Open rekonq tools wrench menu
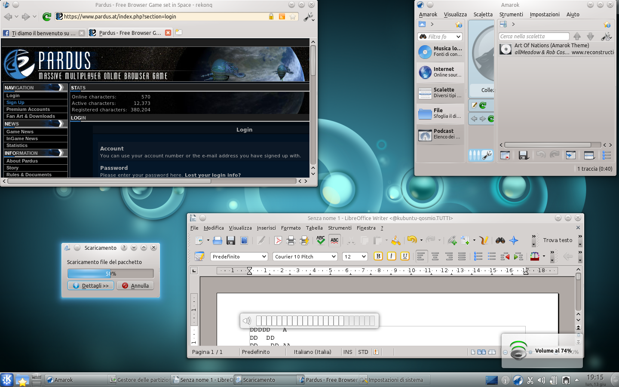The height and width of the screenshot is (387, 619). pos(309,17)
